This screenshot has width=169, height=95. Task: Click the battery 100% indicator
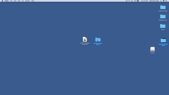tap(137, 1)
